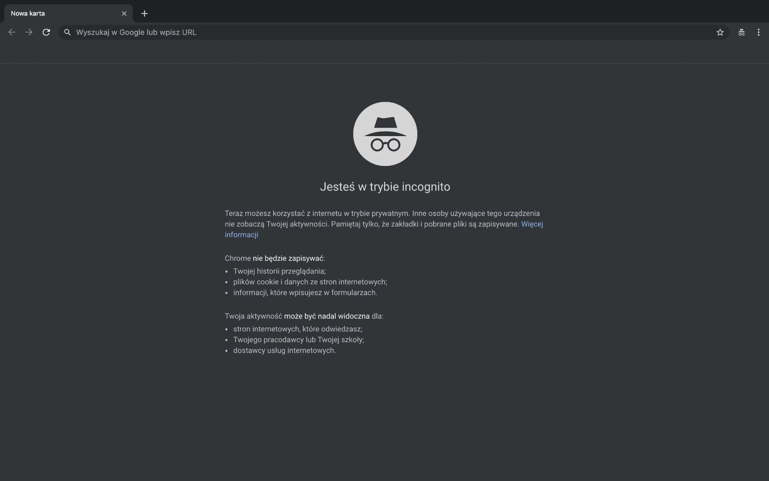Click the dostawcy usług internetowych bullet
Screen dimensions: 769x481
coord(285,350)
